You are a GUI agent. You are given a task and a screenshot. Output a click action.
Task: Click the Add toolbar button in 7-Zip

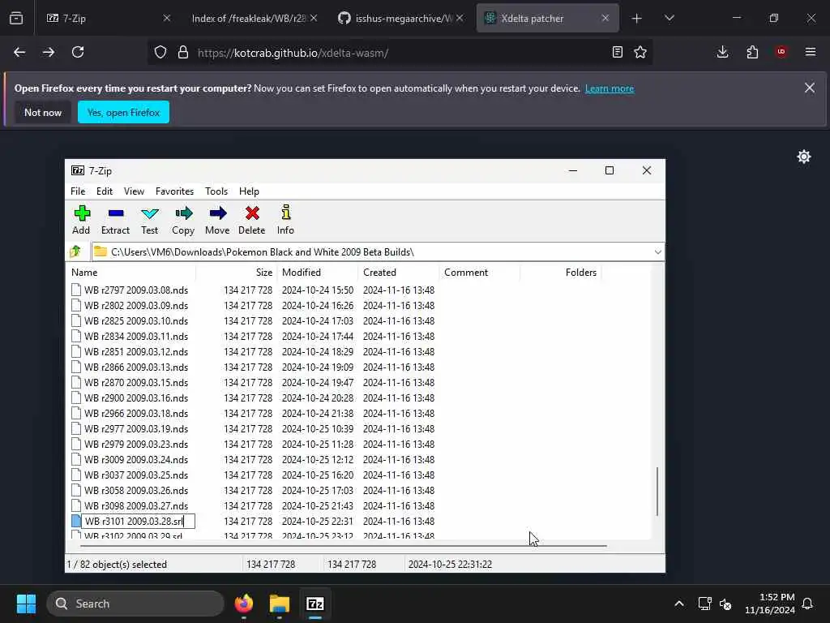pos(82,219)
